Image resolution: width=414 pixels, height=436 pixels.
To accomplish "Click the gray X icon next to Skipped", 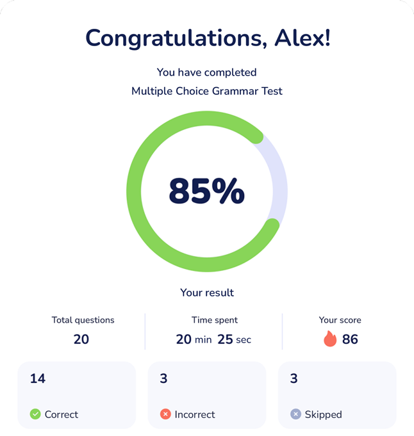I will pos(295,414).
